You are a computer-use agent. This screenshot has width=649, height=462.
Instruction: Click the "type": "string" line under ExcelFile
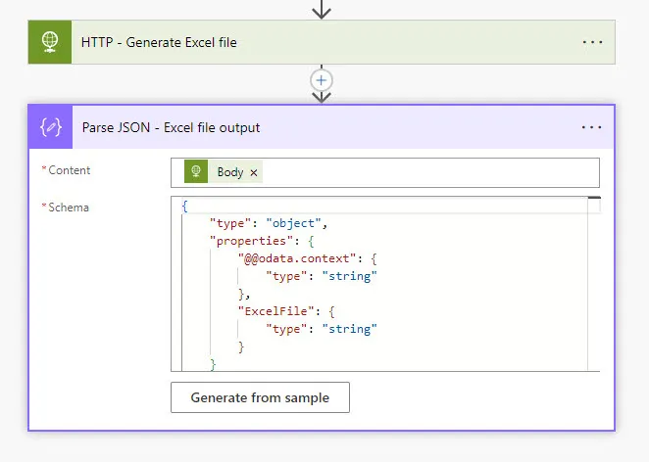322,329
